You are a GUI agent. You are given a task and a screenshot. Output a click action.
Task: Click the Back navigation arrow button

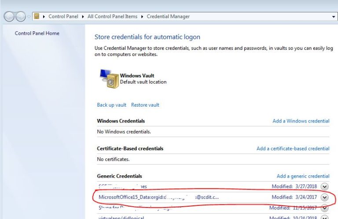tap(9, 17)
